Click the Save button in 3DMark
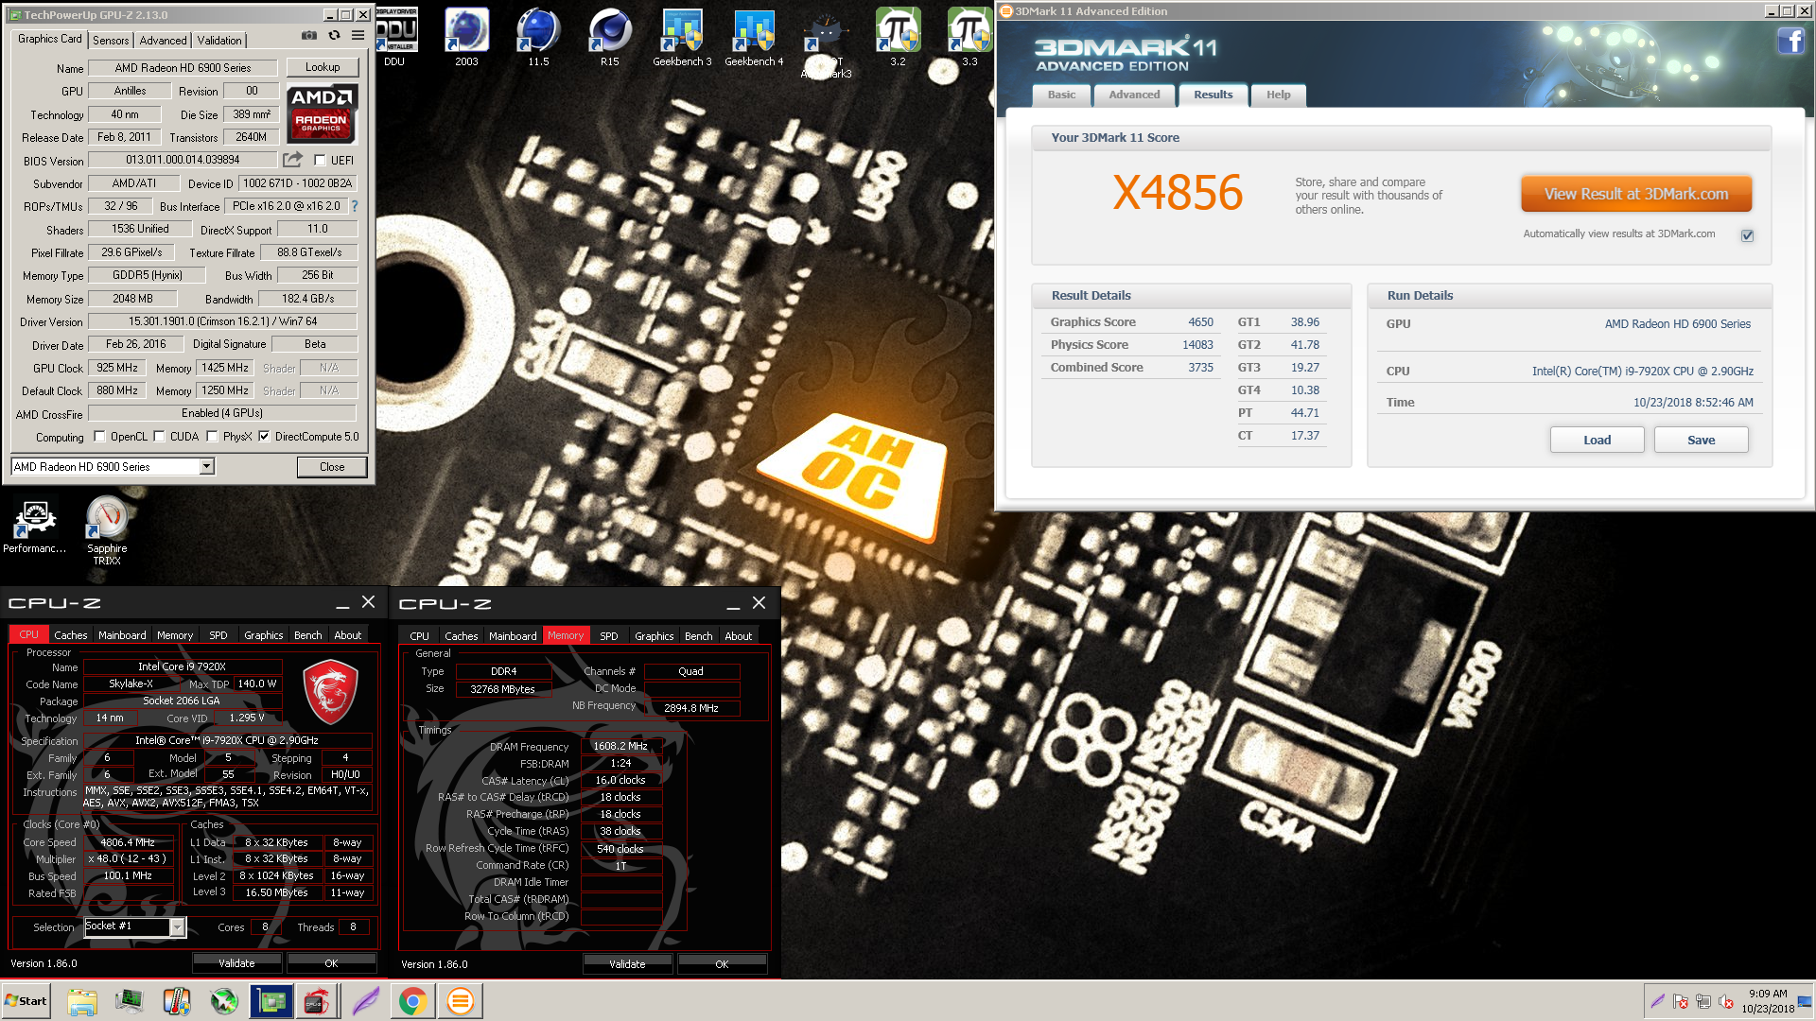 point(1701,440)
